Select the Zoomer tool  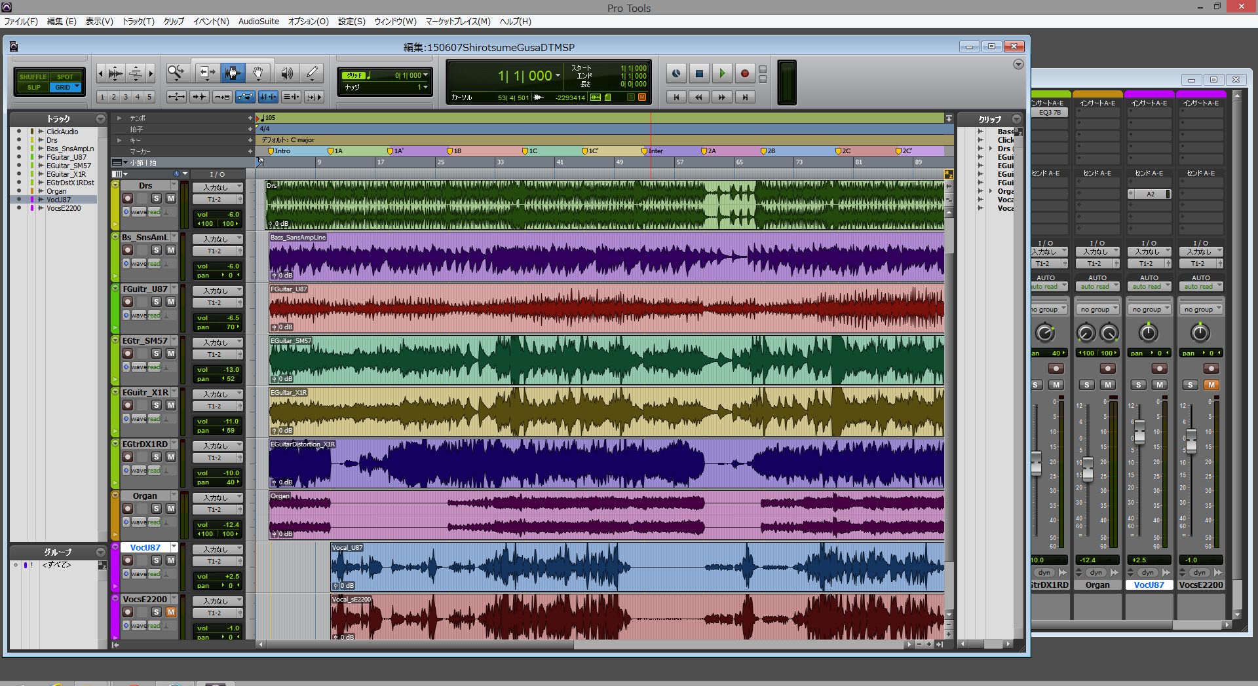(176, 73)
